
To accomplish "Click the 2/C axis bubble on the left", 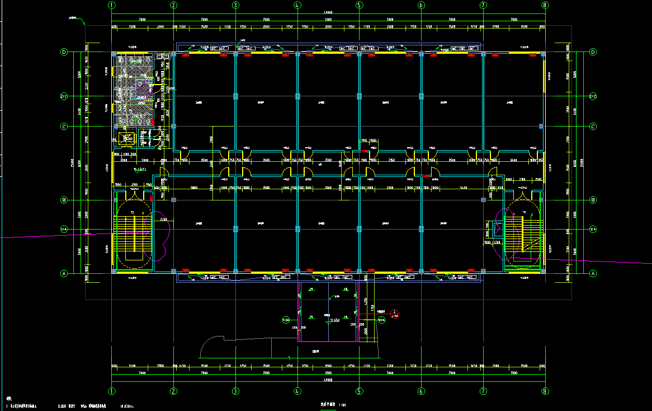I will coord(64,96).
